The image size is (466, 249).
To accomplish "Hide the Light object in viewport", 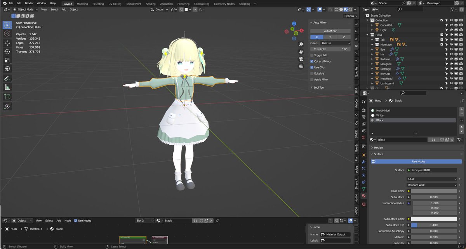I will coord(451,30).
